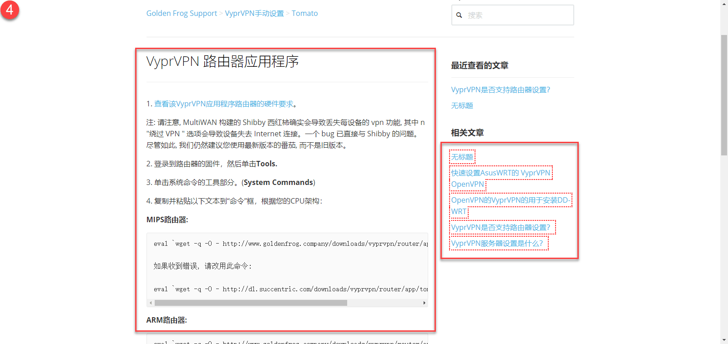Screen dimensions: 728x344
Task: Click the magnifier search icon
Action: [459, 15]
